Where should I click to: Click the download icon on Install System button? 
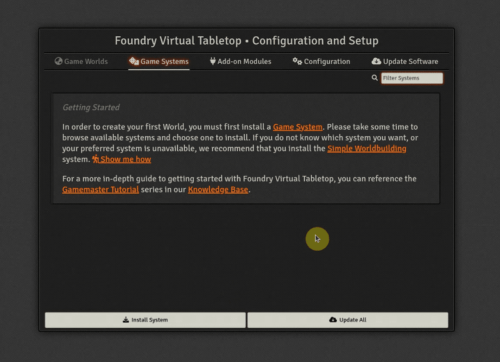click(126, 319)
